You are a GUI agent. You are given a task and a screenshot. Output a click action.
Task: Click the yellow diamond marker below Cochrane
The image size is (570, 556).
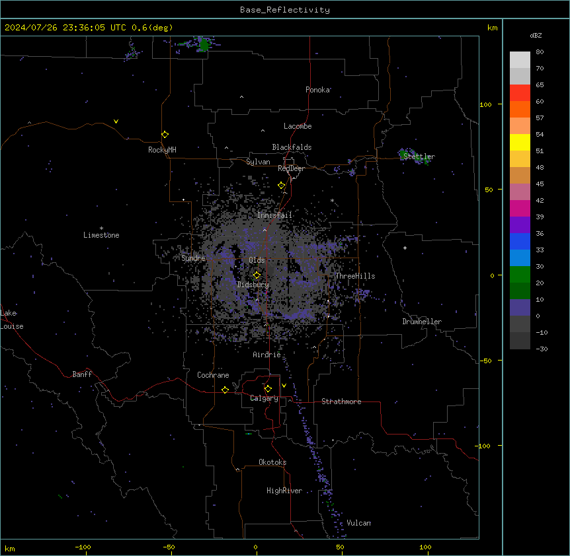[225, 390]
